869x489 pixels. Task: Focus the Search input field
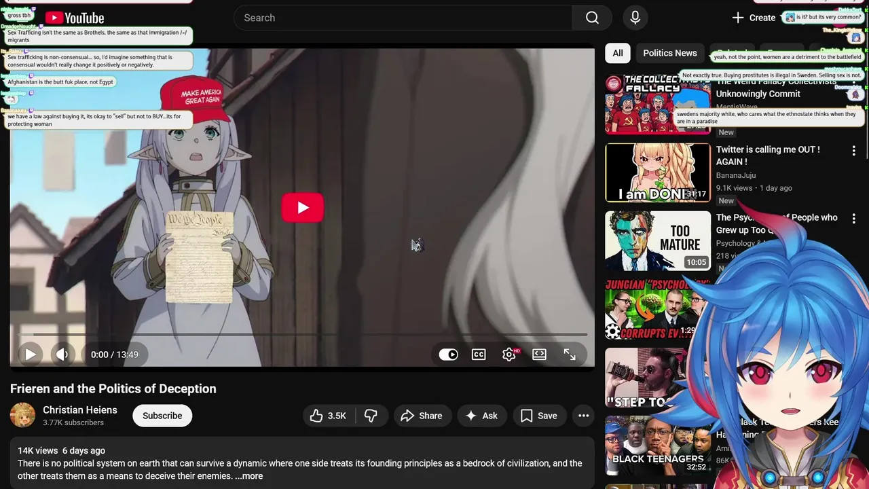click(x=403, y=18)
